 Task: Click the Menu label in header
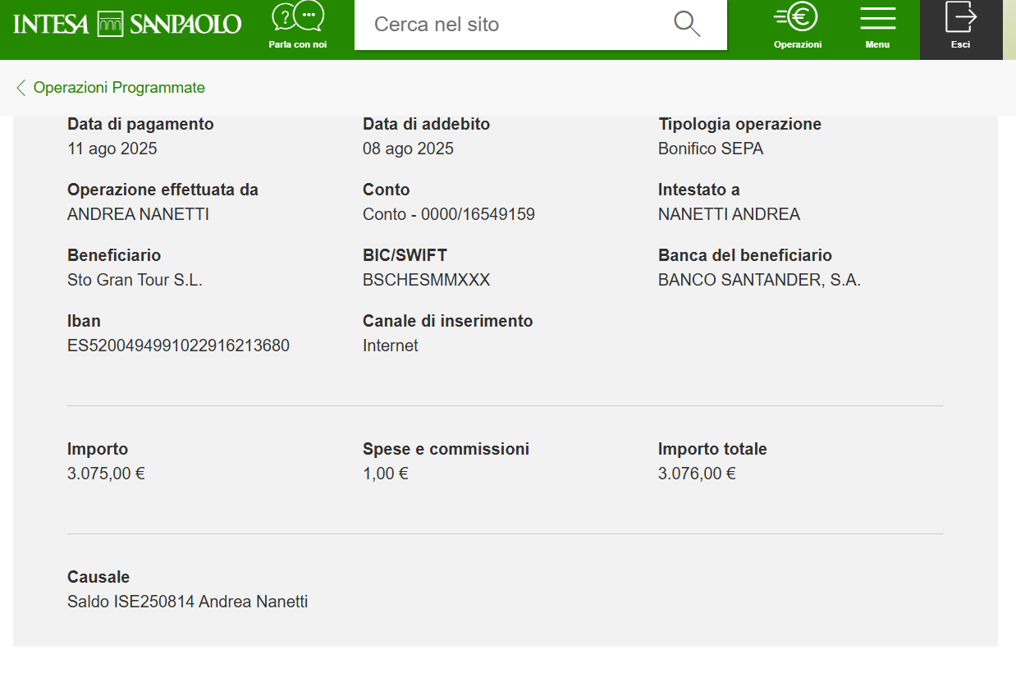(x=877, y=44)
